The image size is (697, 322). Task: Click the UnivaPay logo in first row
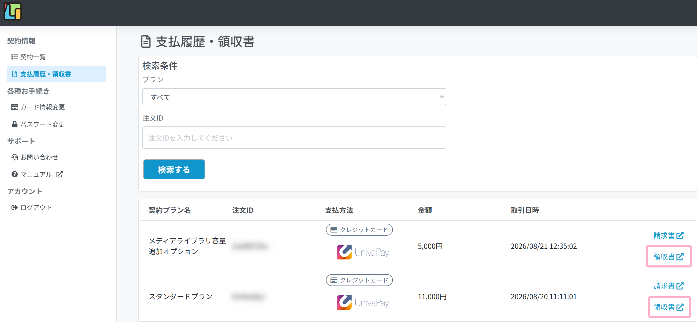click(x=363, y=252)
